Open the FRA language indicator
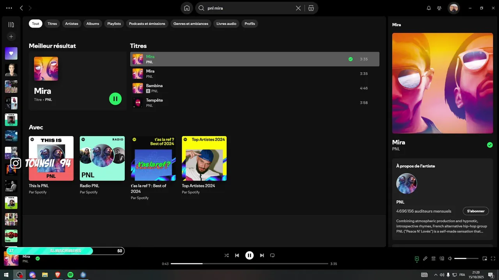Screen dimensions: 499x280 pos(462,275)
